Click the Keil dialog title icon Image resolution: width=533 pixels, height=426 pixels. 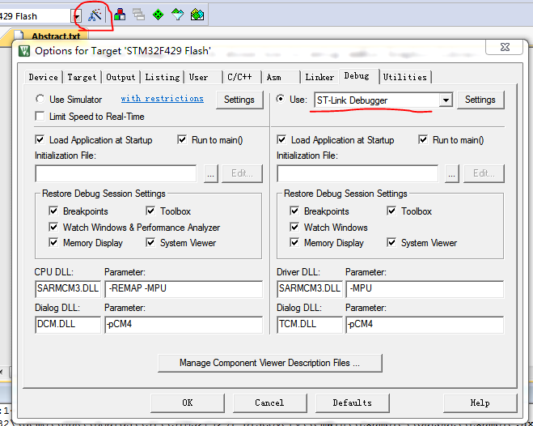click(24, 51)
